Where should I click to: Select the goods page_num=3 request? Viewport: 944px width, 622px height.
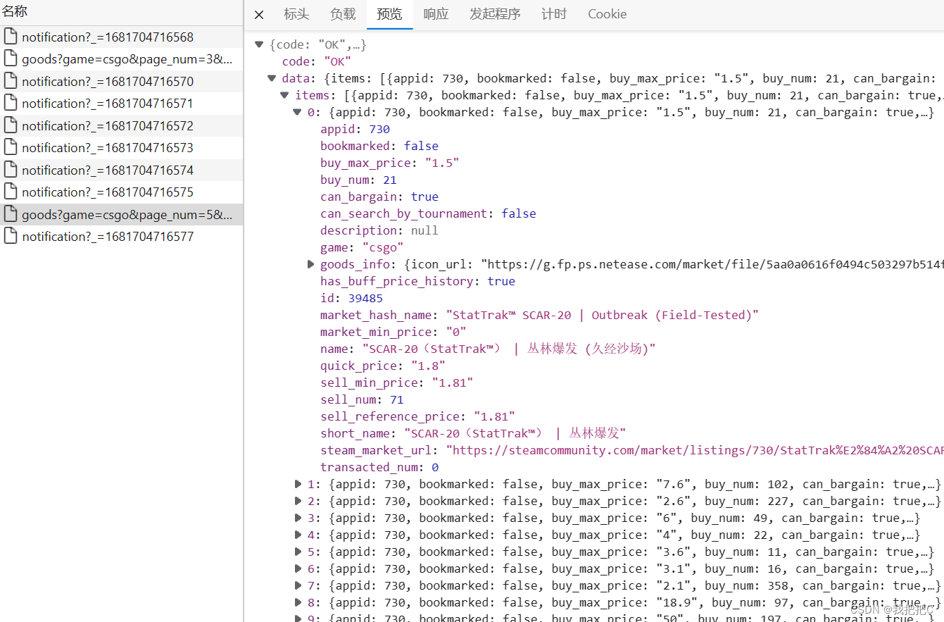pos(122,59)
